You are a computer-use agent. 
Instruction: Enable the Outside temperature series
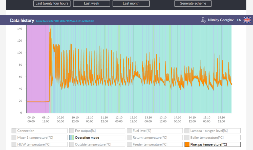coord(97,144)
